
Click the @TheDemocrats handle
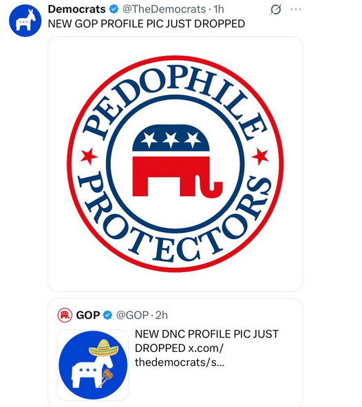tap(164, 10)
